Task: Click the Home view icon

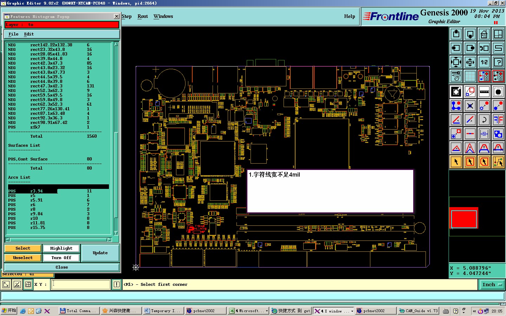Action: (484, 34)
